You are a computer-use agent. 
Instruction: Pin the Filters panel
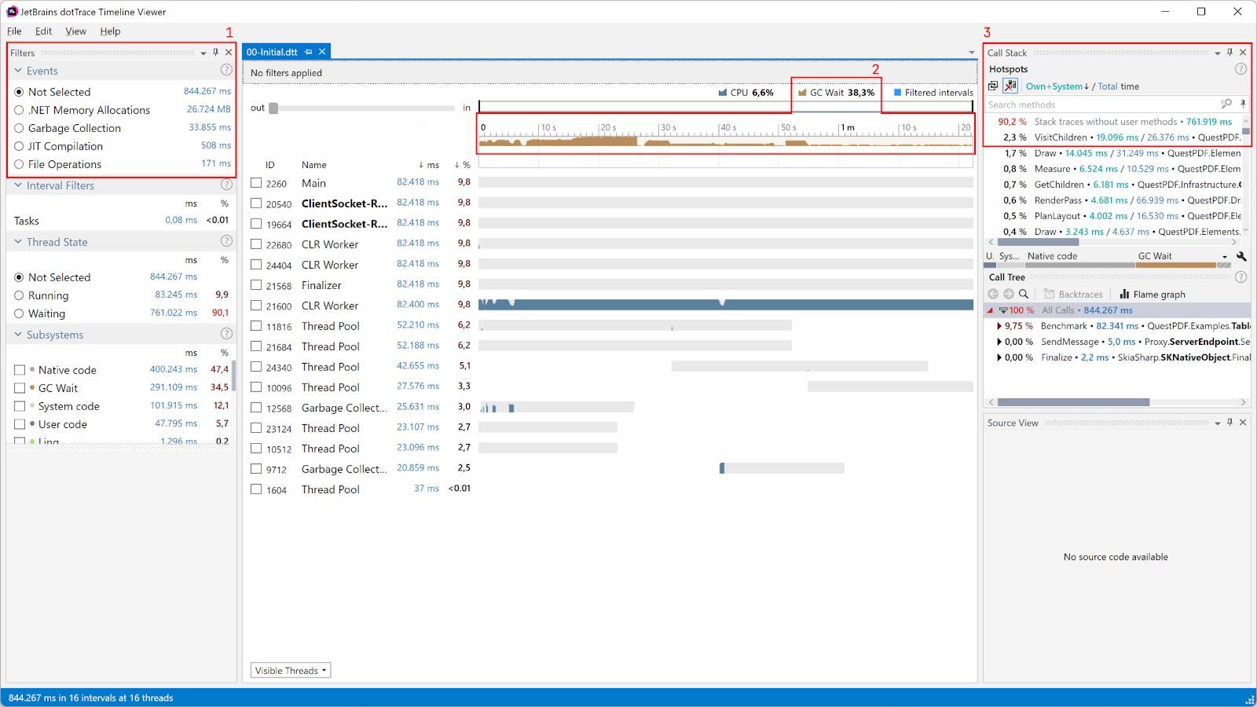(216, 53)
